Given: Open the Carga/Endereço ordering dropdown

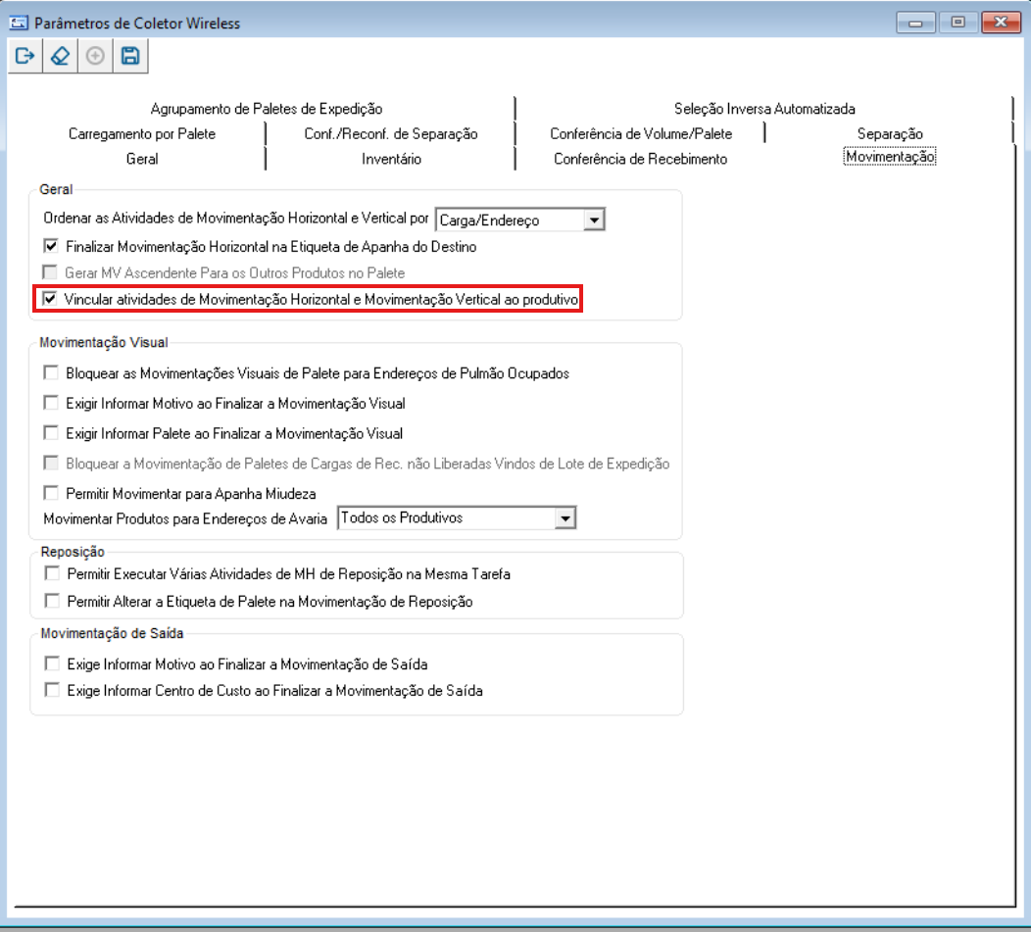Looking at the screenshot, I should pyautogui.click(x=594, y=220).
